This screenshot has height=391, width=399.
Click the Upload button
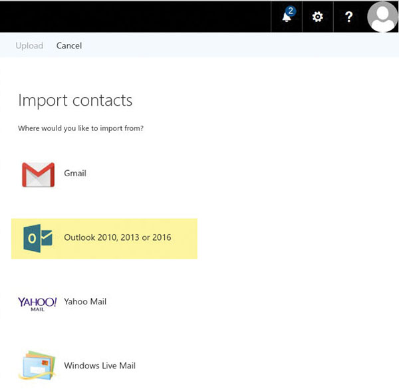tap(29, 46)
